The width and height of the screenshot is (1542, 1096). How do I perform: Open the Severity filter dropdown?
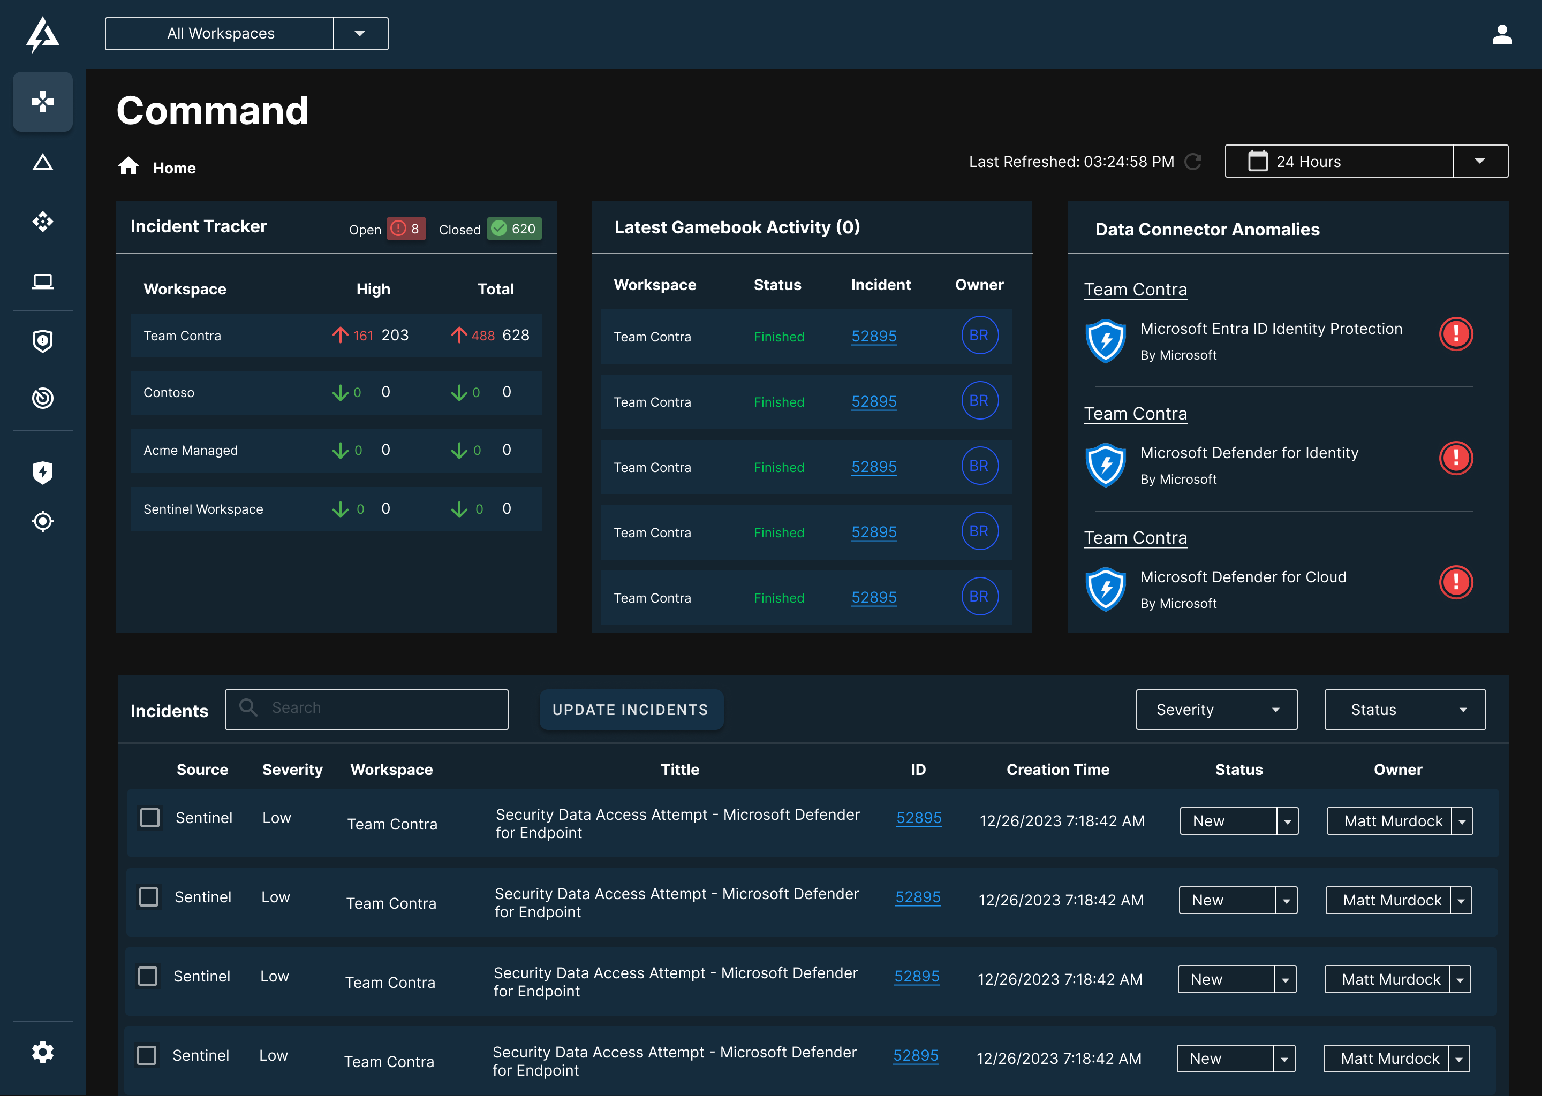pos(1216,709)
